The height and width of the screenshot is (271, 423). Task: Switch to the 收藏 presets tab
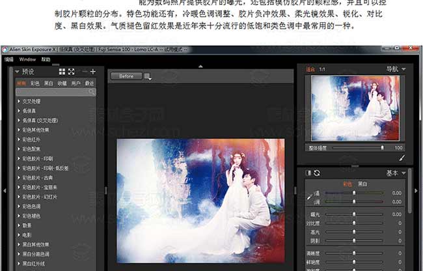pos(62,83)
